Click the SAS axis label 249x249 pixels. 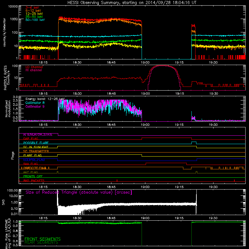(3, 202)
